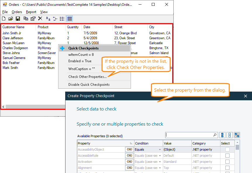Check the Select box for AccessibleRole

tap(227, 156)
